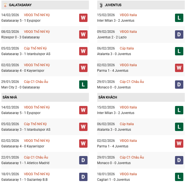
Task: Click the Galatasaray club crest icon
Action: click(5, 5)
